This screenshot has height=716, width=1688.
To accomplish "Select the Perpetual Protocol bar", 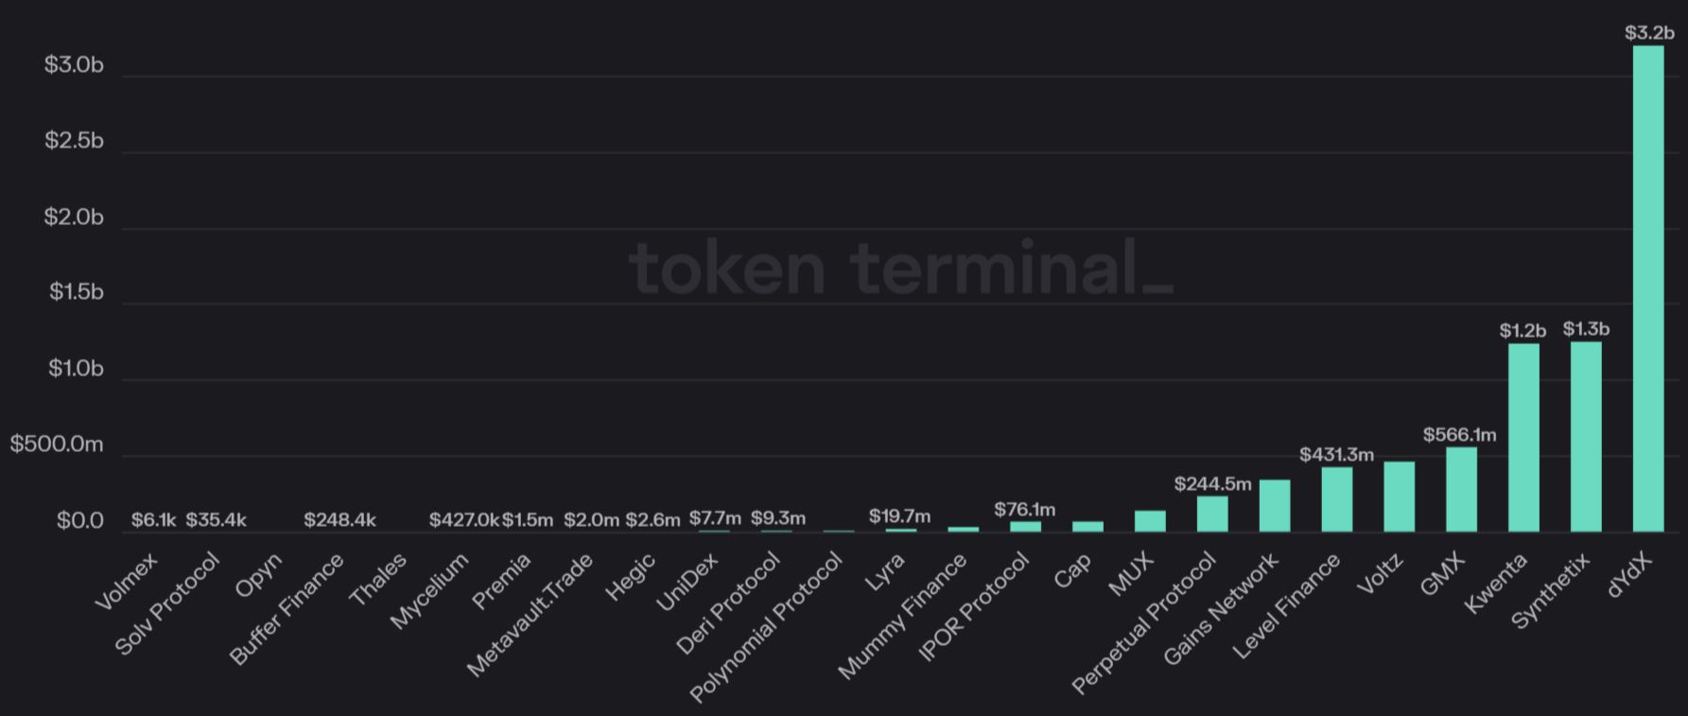I will click(x=1211, y=514).
